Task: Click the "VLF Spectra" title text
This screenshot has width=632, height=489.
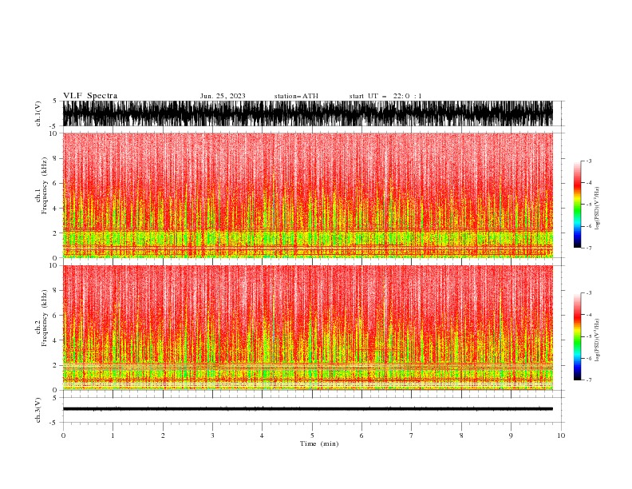Action: point(90,96)
